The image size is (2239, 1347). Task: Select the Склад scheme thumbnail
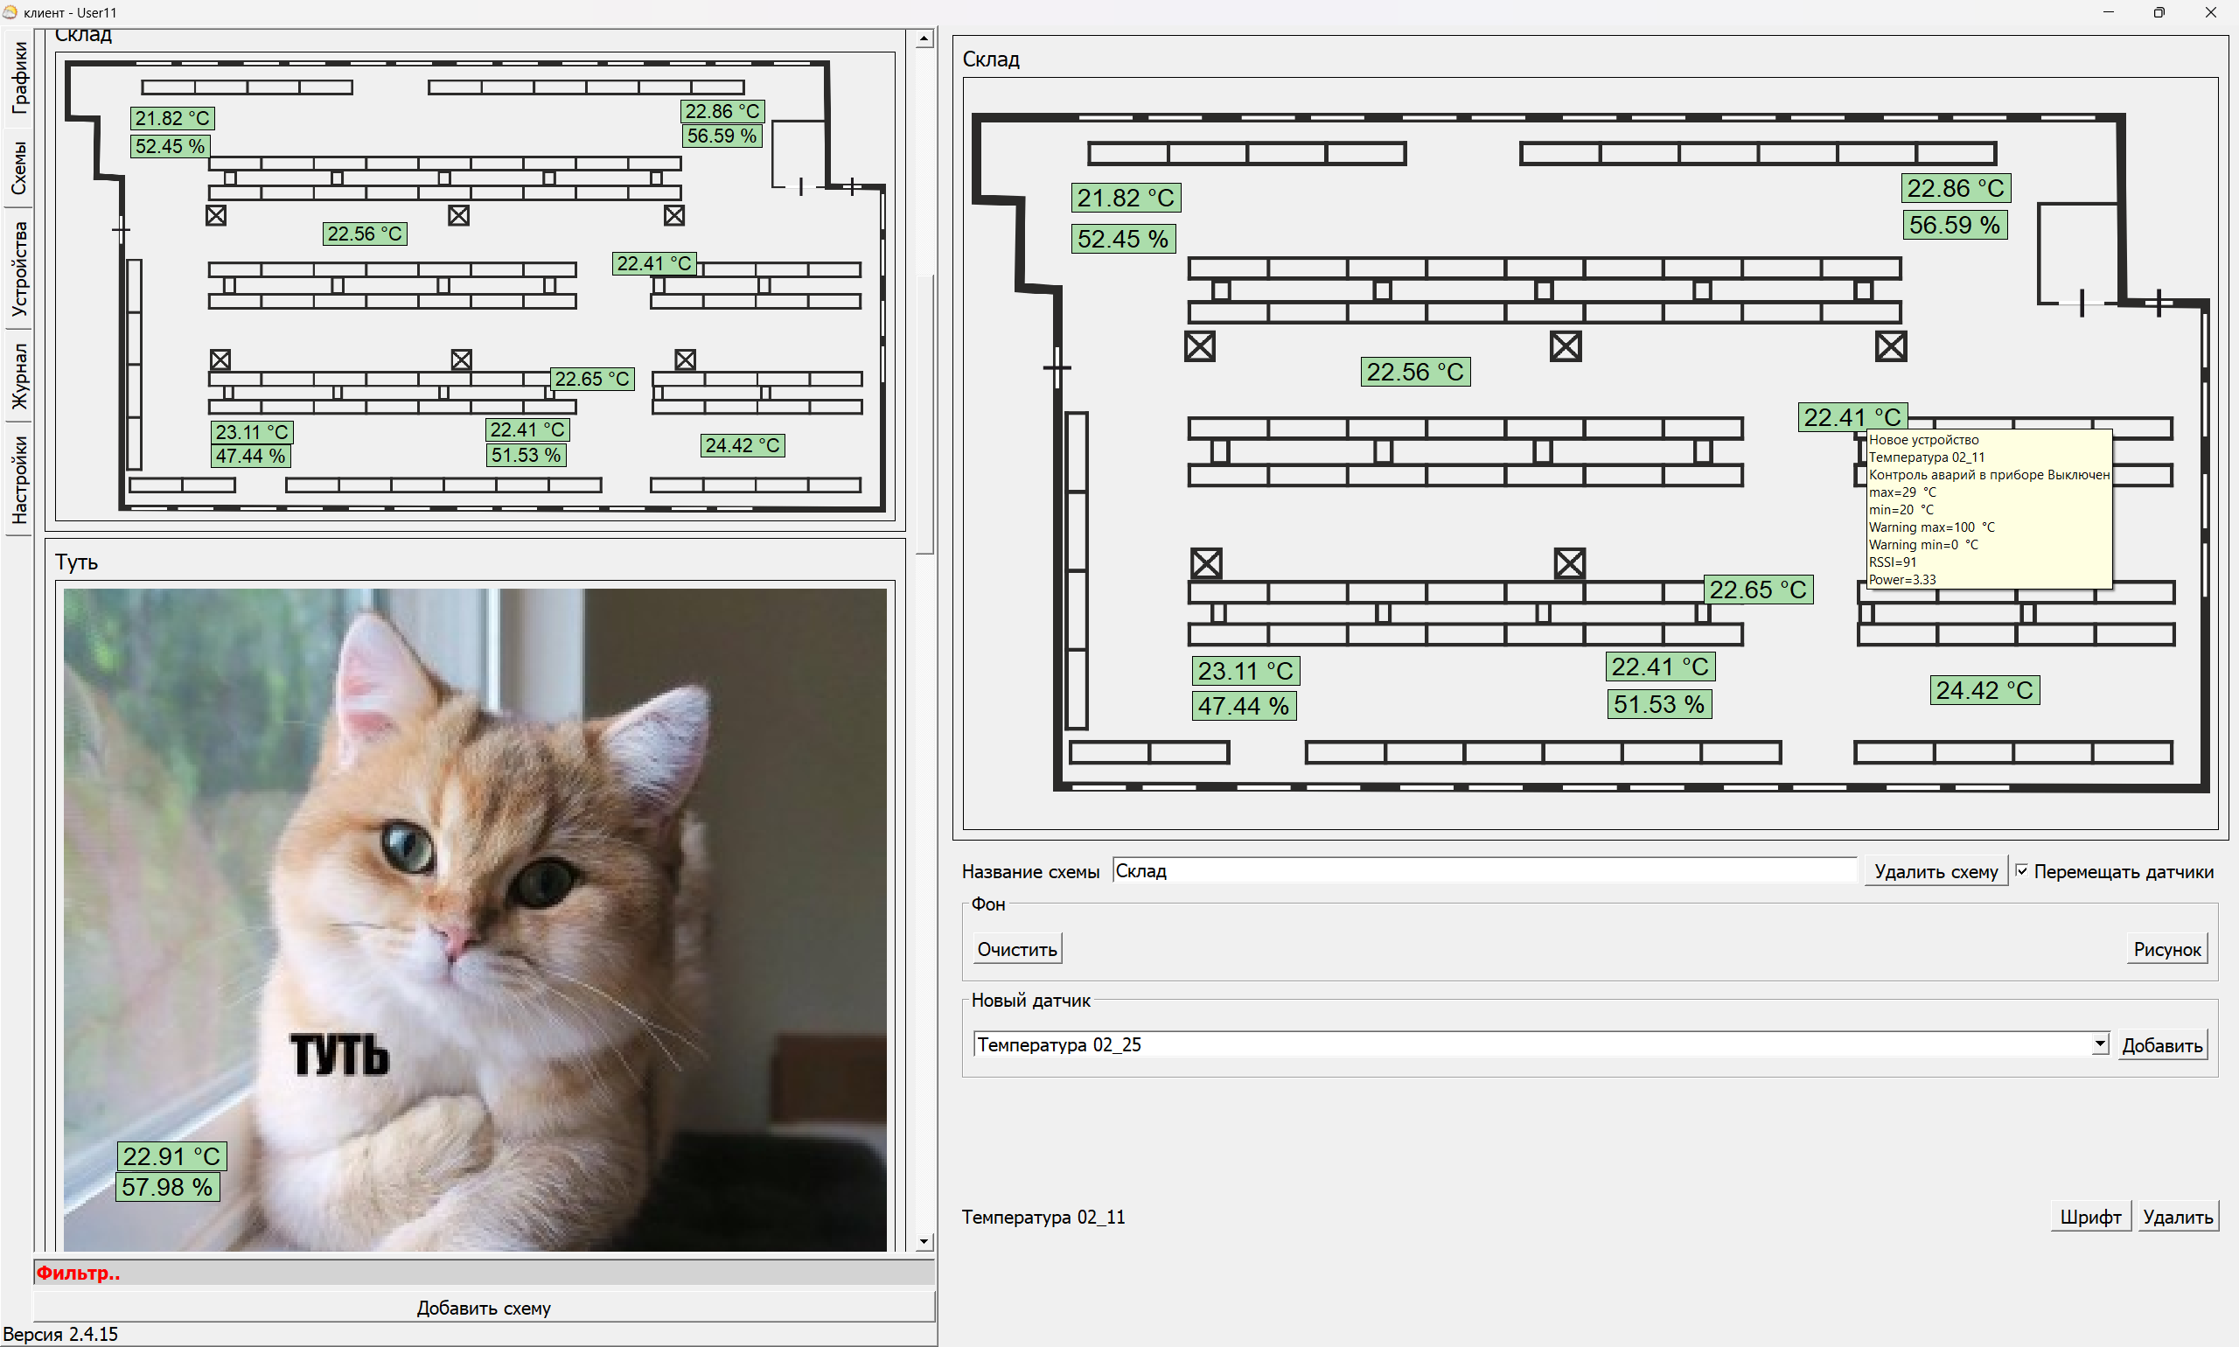pyautogui.click(x=475, y=286)
